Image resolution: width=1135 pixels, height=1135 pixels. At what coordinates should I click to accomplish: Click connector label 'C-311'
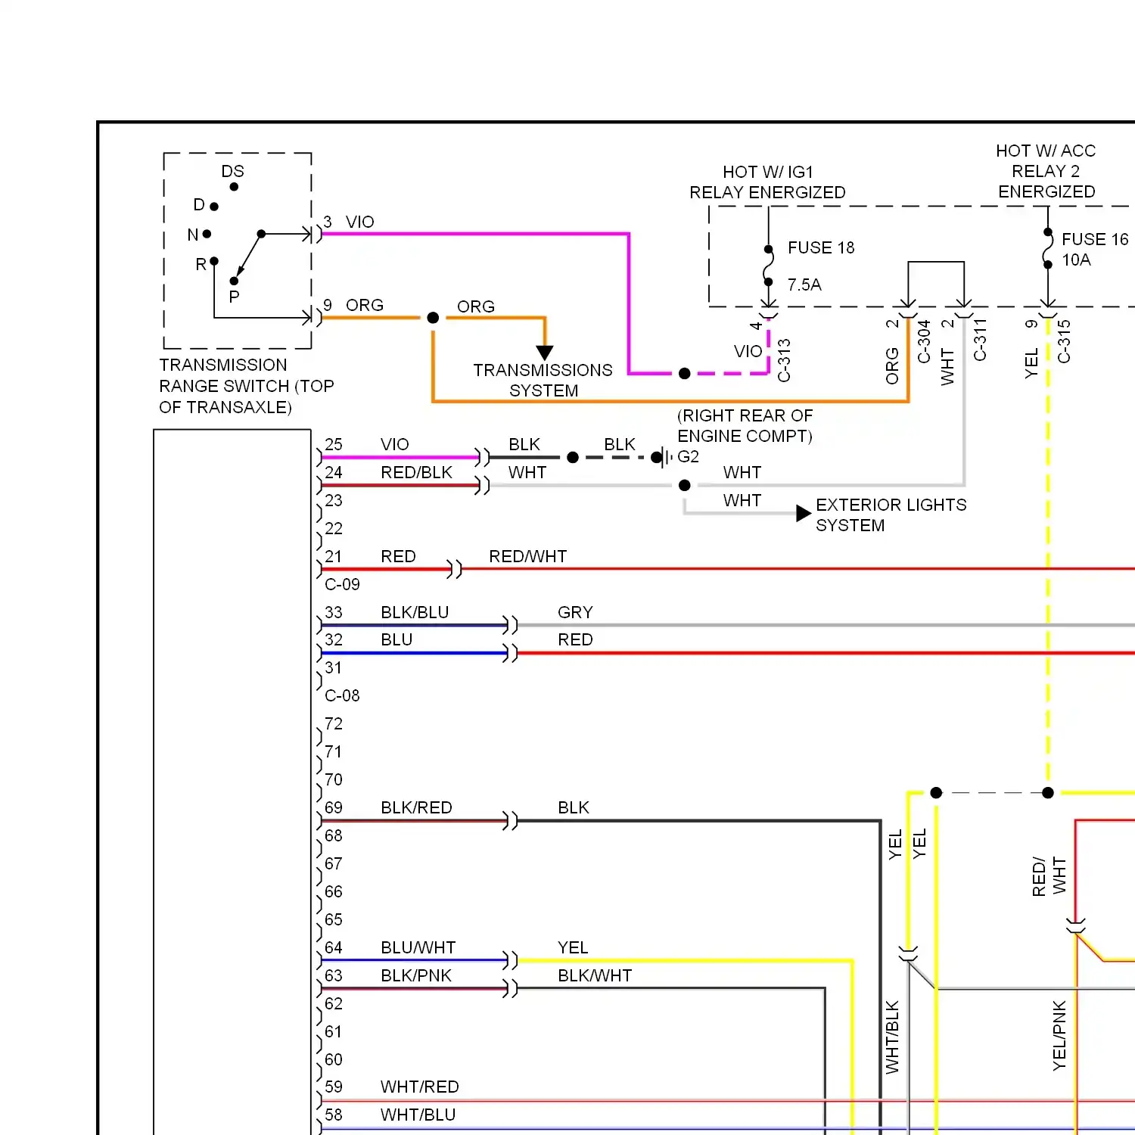pyautogui.click(x=980, y=340)
